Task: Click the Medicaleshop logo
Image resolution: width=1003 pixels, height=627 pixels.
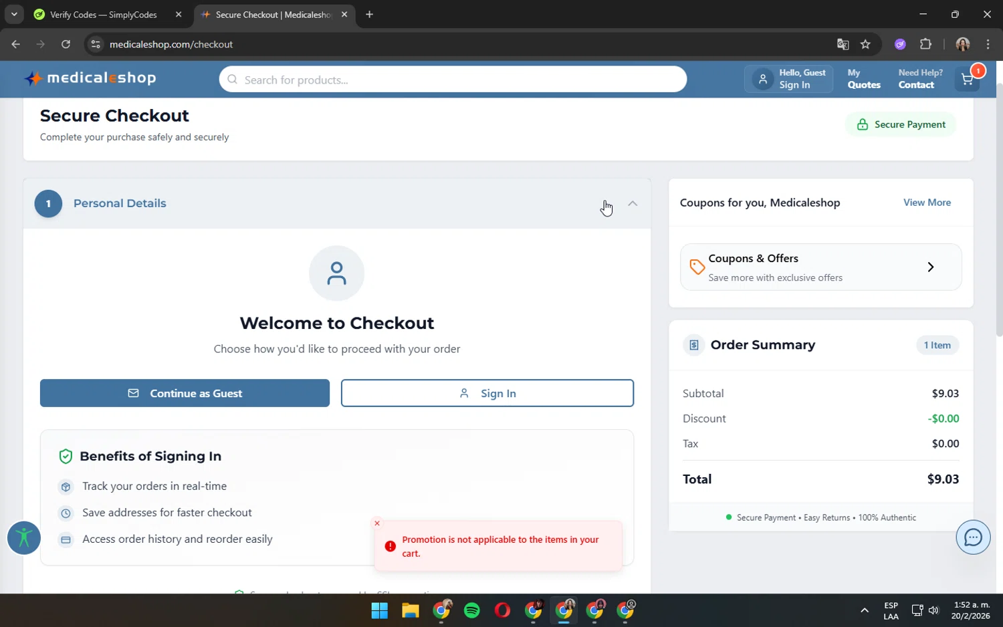Action: [90, 78]
